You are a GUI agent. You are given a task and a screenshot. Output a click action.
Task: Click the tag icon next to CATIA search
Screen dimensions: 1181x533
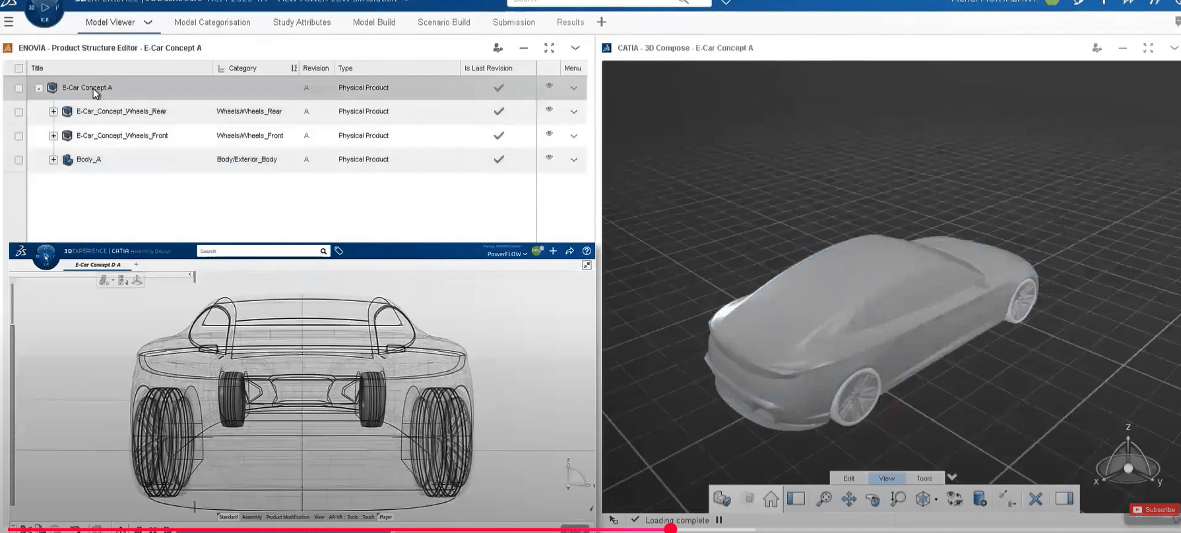[x=339, y=251]
